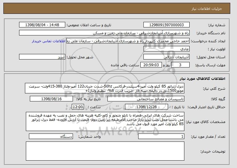
Task: Click the نام دستگاه خریدار label
Action: coord(211,33)
